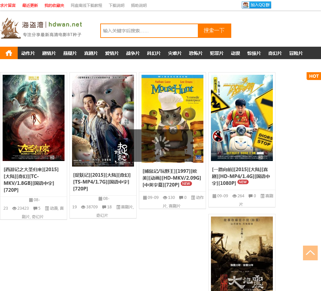Click the 搜索一下 search button
Image resolution: width=321 pixels, height=291 pixels.
214,31
